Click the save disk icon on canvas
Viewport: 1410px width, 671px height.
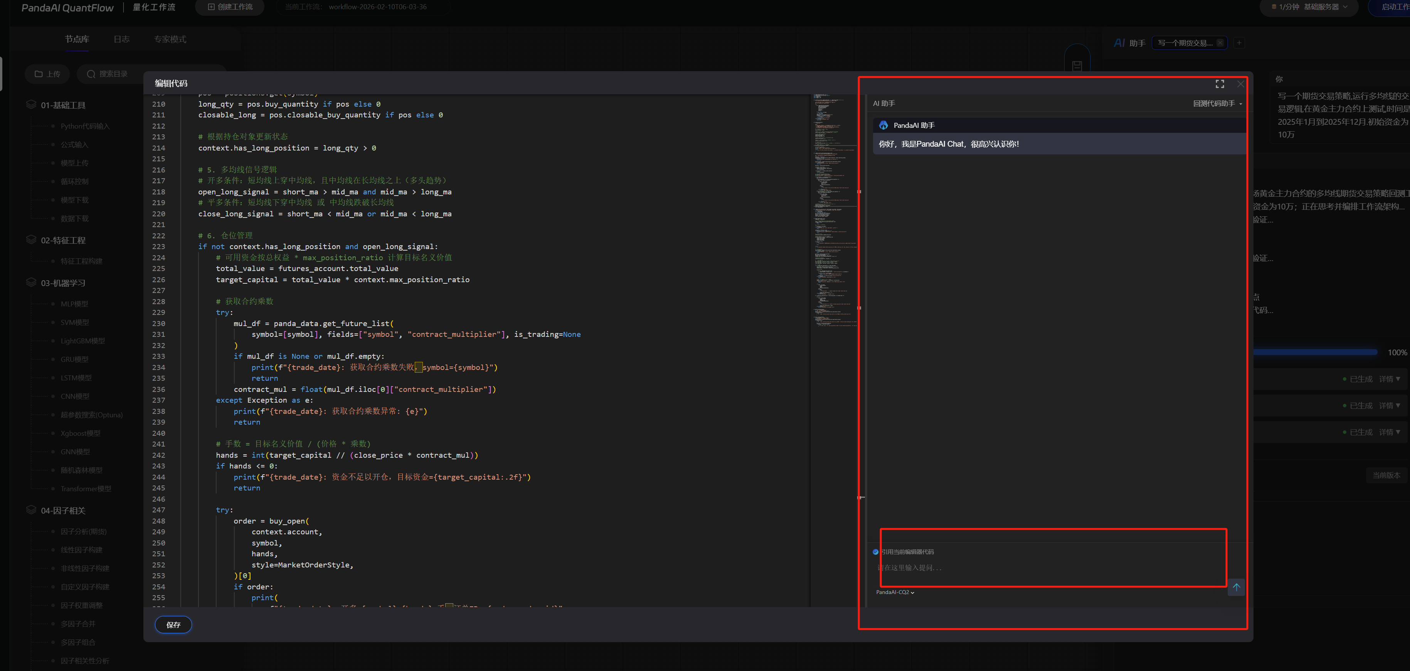1077,65
